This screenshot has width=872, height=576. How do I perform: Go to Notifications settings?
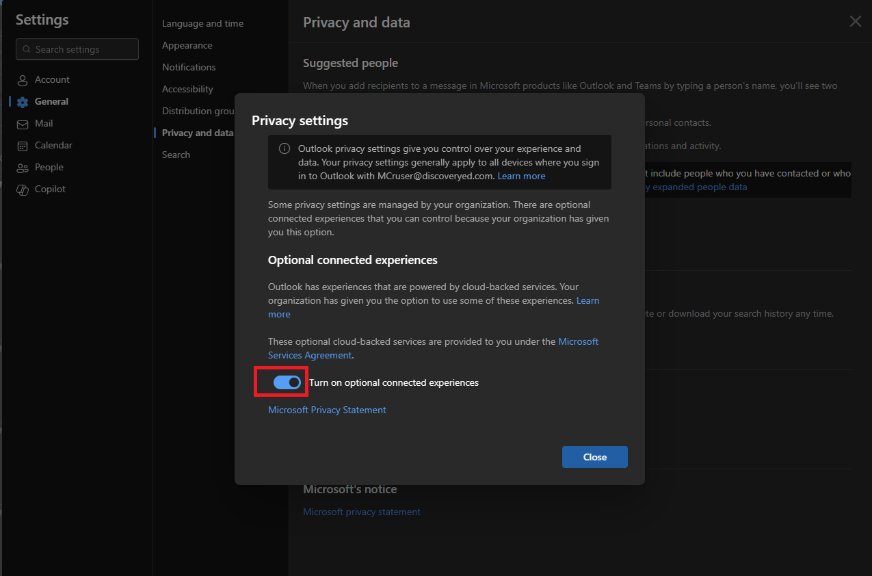(x=189, y=67)
